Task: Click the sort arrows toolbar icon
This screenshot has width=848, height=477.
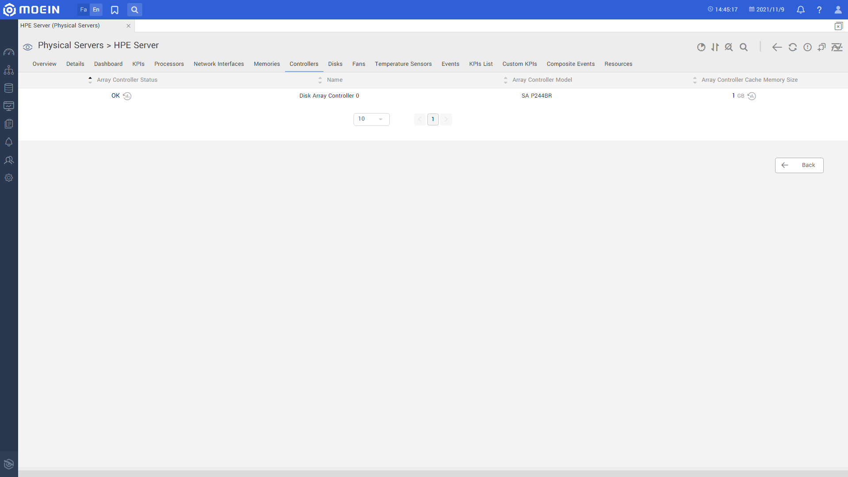Action: pyautogui.click(x=715, y=47)
